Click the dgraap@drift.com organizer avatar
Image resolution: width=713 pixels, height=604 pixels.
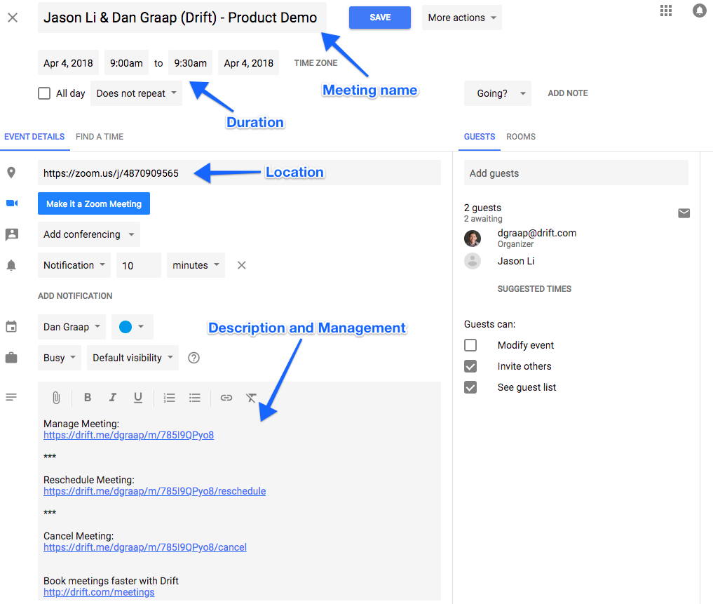coord(473,238)
